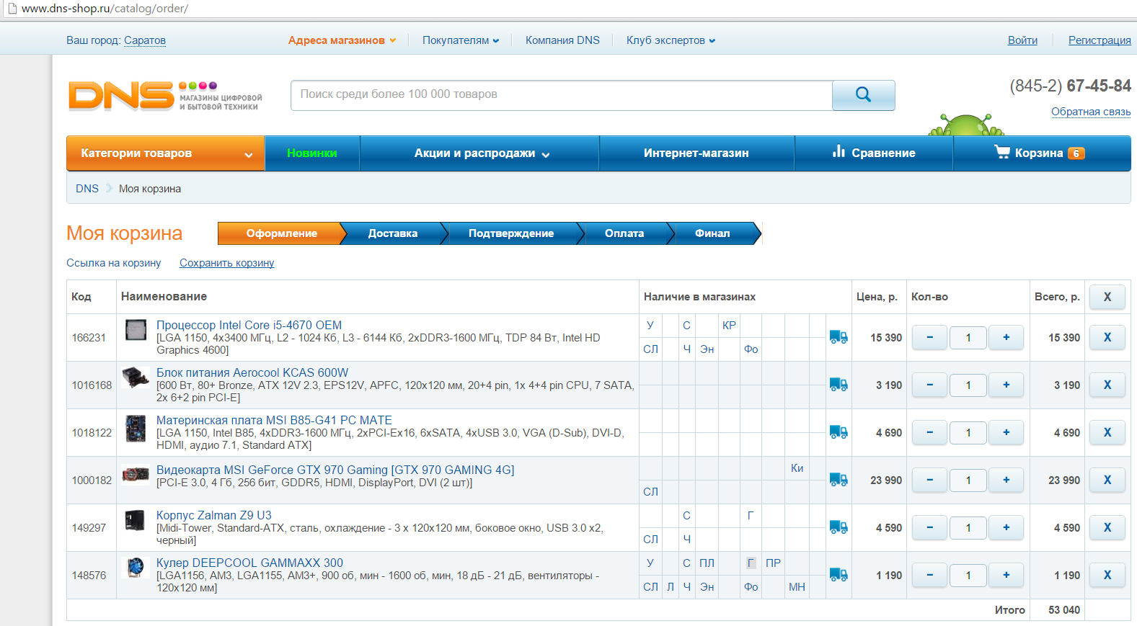Open the cart via Корзина icon
Screen dimensions: 1137x626
click(x=1041, y=153)
